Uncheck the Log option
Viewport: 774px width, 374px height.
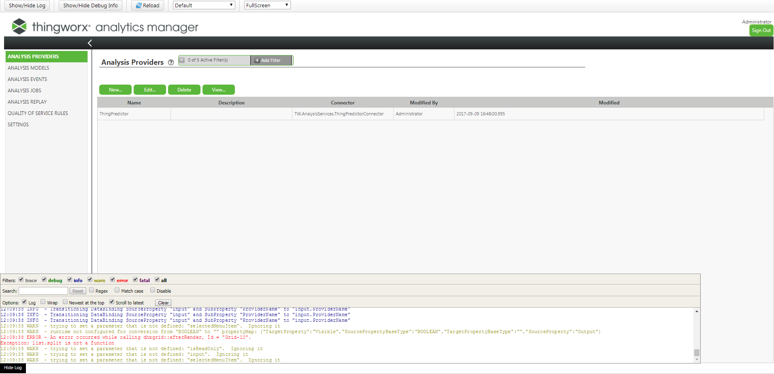pos(24,302)
